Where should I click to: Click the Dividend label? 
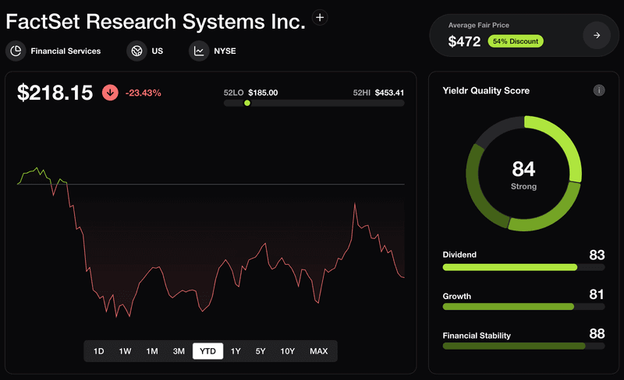point(459,255)
